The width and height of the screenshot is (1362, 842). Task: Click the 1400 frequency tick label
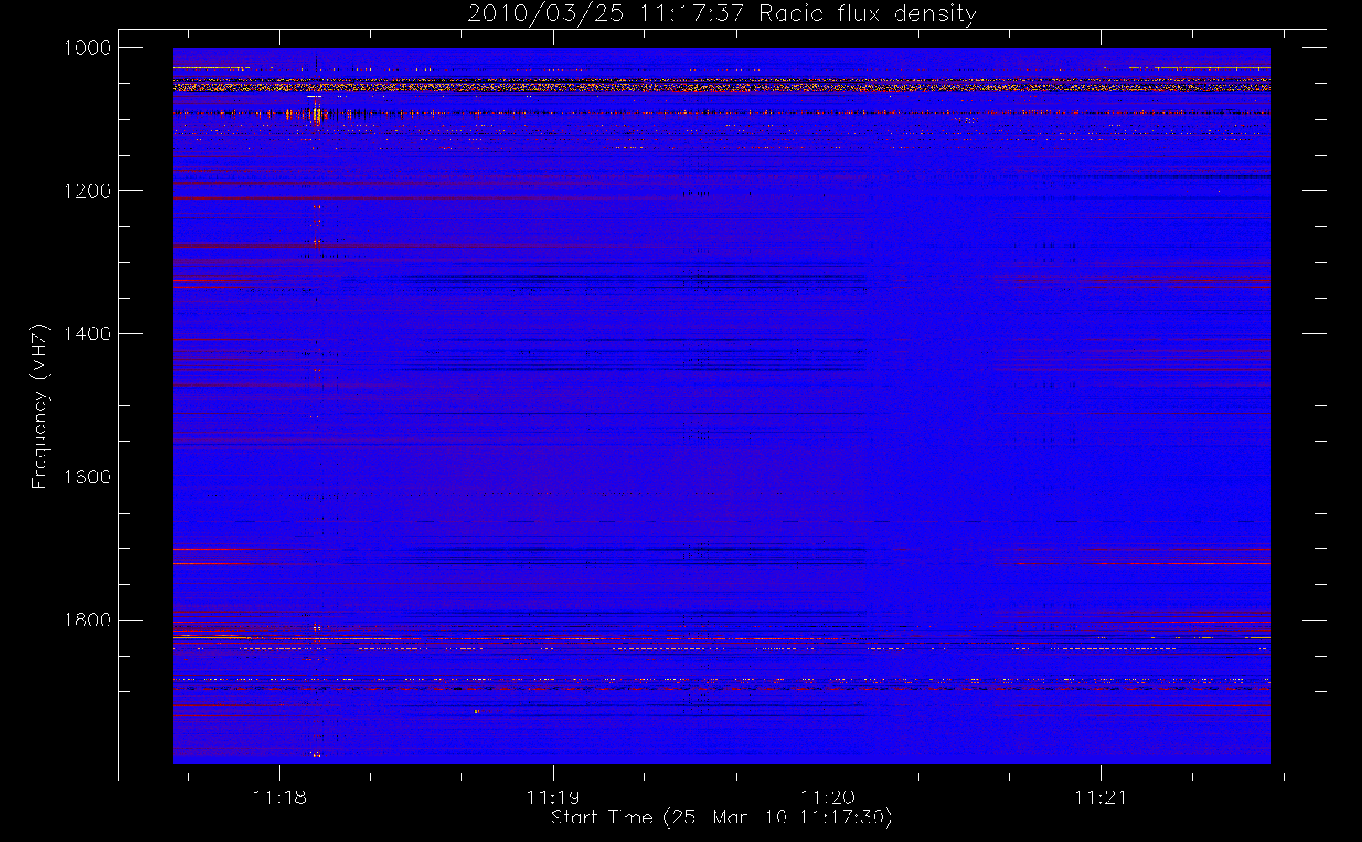coord(88,334)
